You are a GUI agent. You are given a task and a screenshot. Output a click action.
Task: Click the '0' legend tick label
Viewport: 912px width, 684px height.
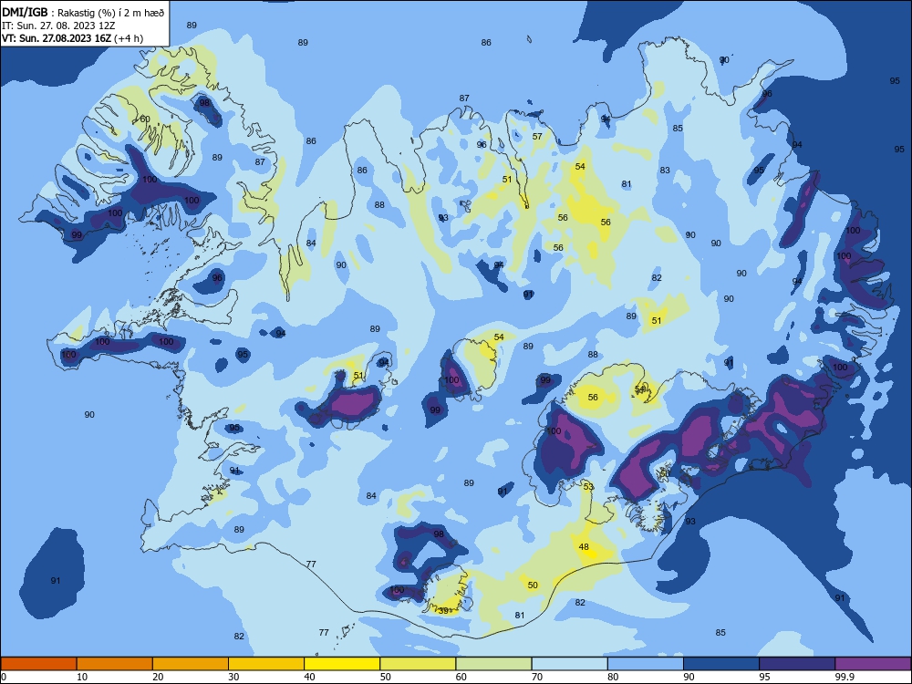pyautogui.click(x=4, y=677)
